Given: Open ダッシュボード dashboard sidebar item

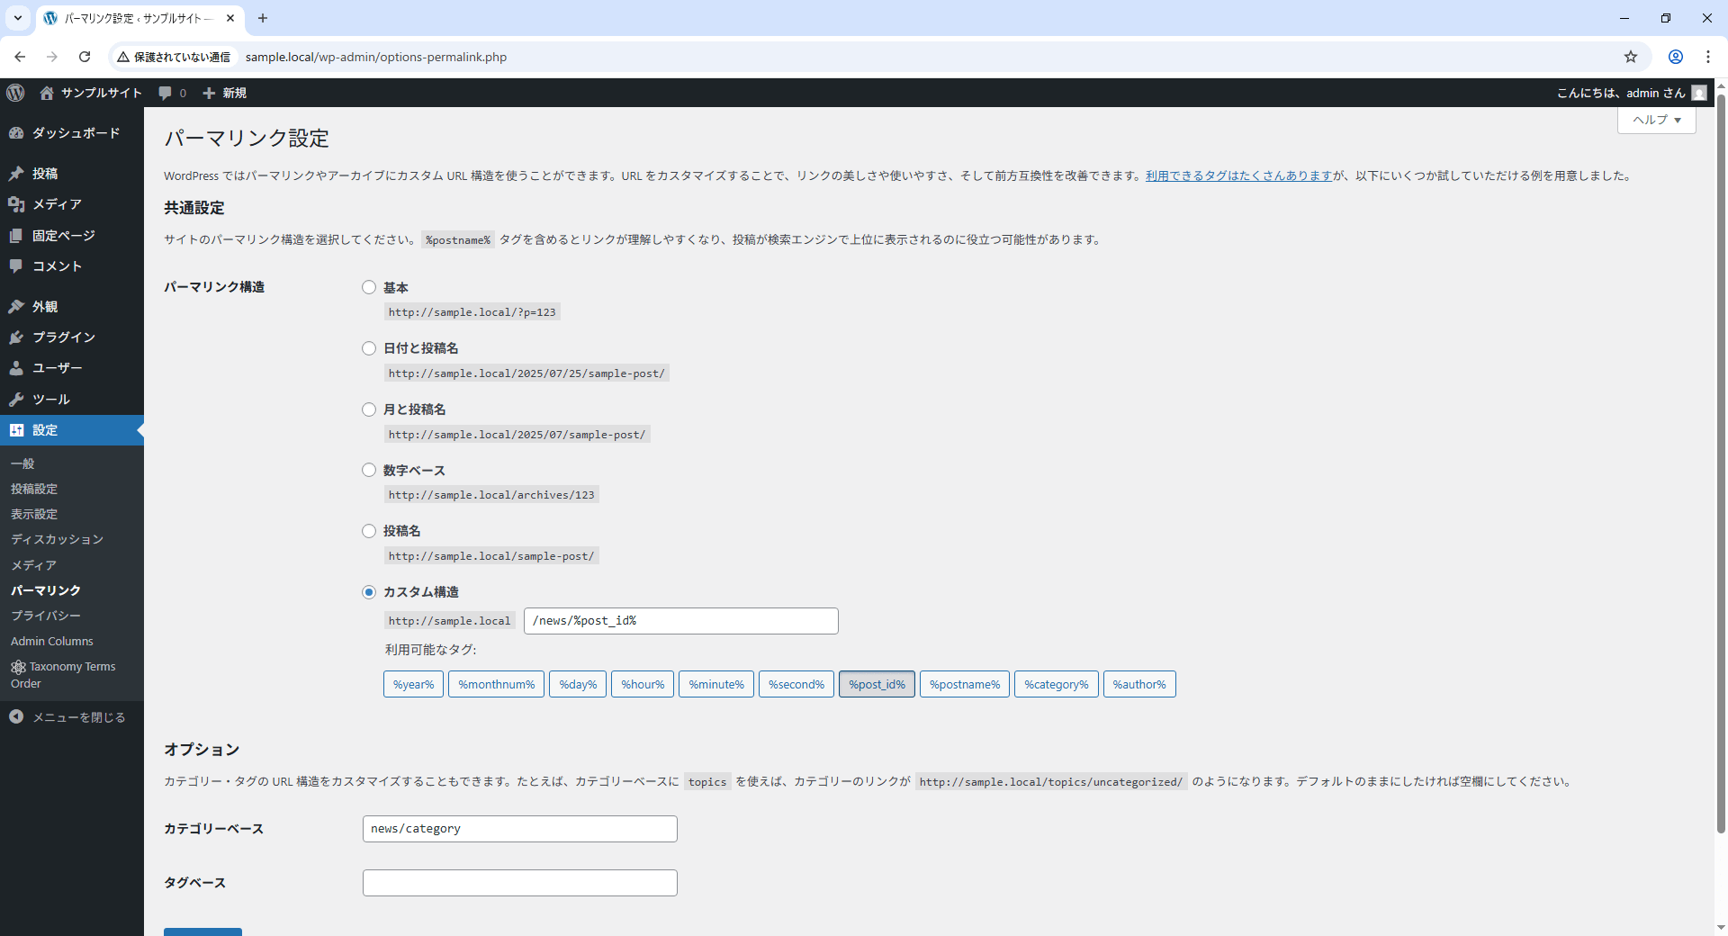Looking at the screenshot, I should (72, 133).
